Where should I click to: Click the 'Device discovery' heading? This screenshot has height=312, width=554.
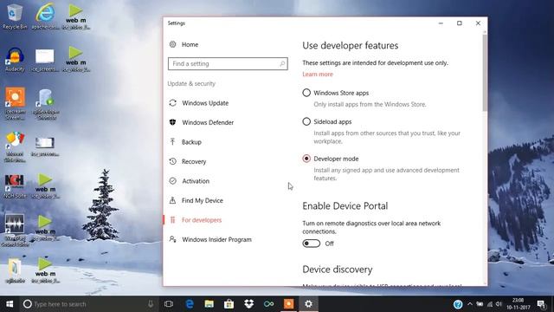click(x=337, y=270)
